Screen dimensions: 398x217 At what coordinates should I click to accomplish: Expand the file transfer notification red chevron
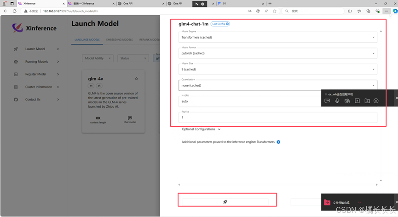click(359, 203)
